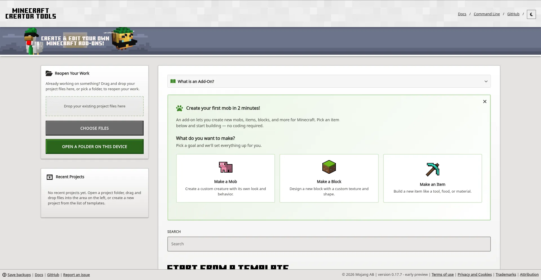Open the Trademarks link
Screen dimensions: 541x280
pyautogui.click(x=506, y=274)
